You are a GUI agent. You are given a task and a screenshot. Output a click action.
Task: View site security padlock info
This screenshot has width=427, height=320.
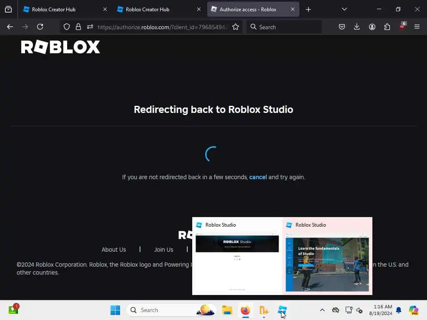click(x=78, y=27)
